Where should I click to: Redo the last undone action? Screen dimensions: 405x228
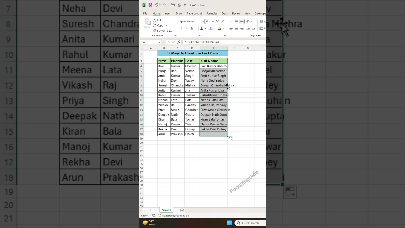(165, 5)
